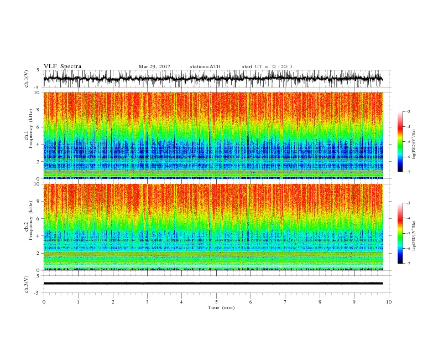Click the "-7" label on ch.1 color bar
This screenshot has width=438, height=339.
(x=408, y=172)
